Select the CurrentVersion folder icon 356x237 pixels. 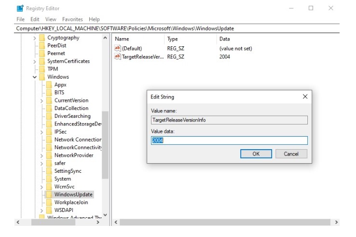click(x=49, y=100)
